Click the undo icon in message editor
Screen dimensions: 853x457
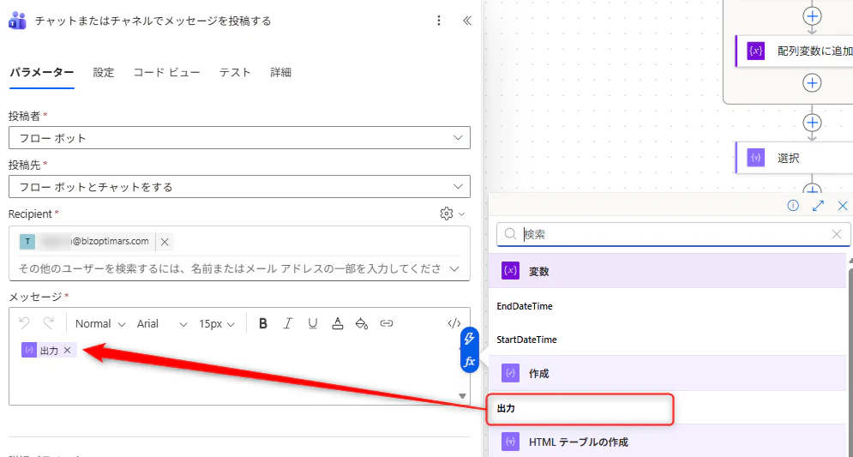click(x=24, y=323)
